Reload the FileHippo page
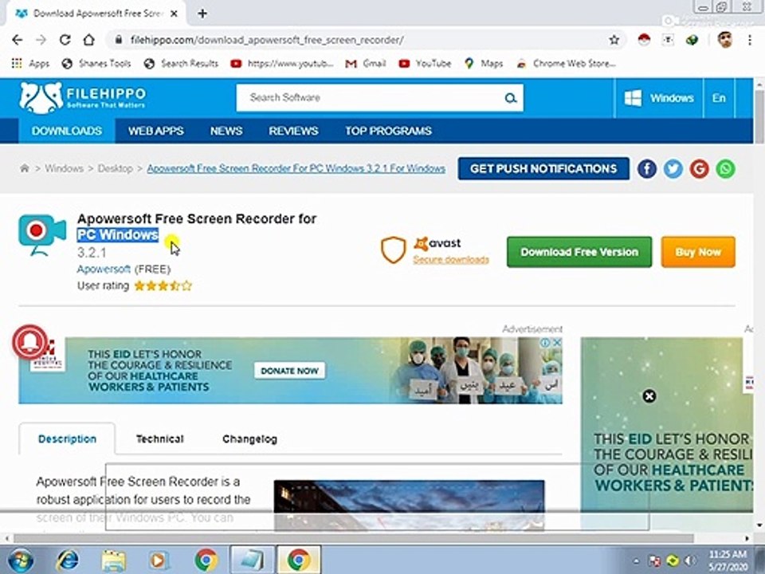The width and height of the screenshot is (765, 574). (x=65, y=40)
